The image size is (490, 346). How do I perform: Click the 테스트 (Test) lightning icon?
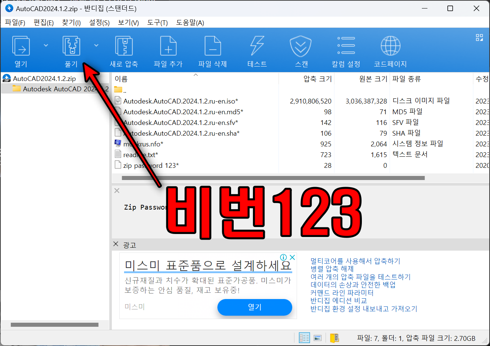pos(257,46)
